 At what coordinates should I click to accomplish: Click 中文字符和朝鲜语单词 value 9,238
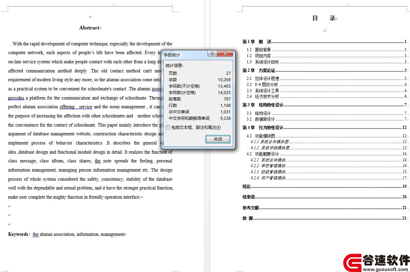[x=225, y=118]
